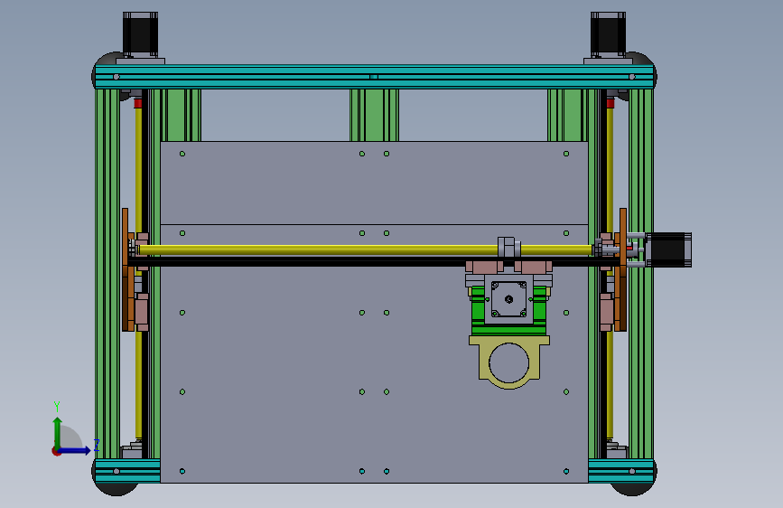Image resolution: width=783 pixels, height=508 pixels.
Task: Select the right orange gantry side plate
Action: click(623, 269)
